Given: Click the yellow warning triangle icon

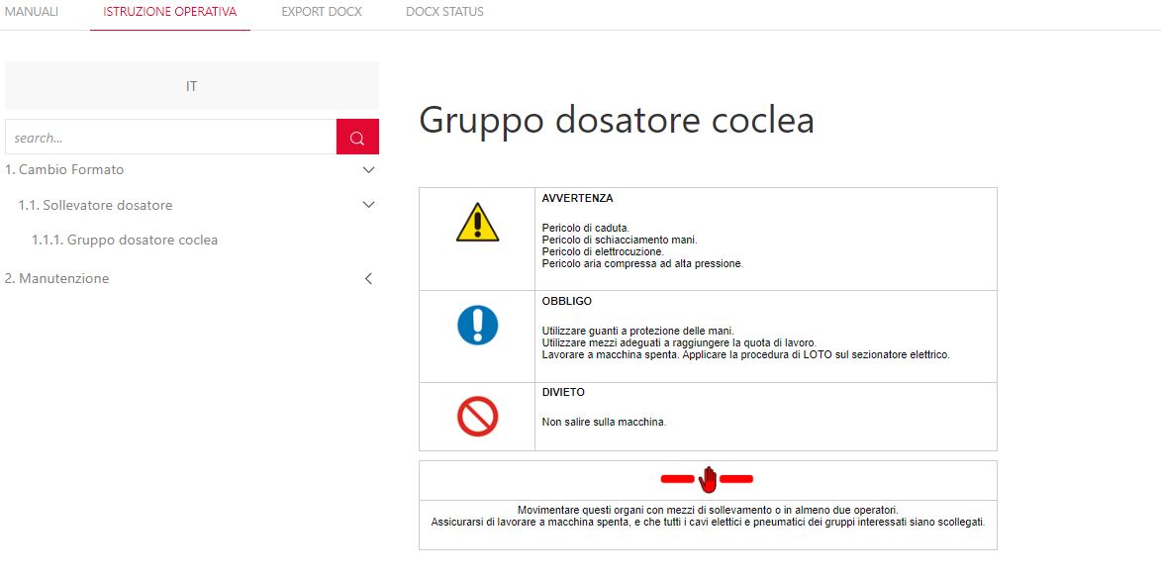Looking at the screenshot, I should (477, 223).
